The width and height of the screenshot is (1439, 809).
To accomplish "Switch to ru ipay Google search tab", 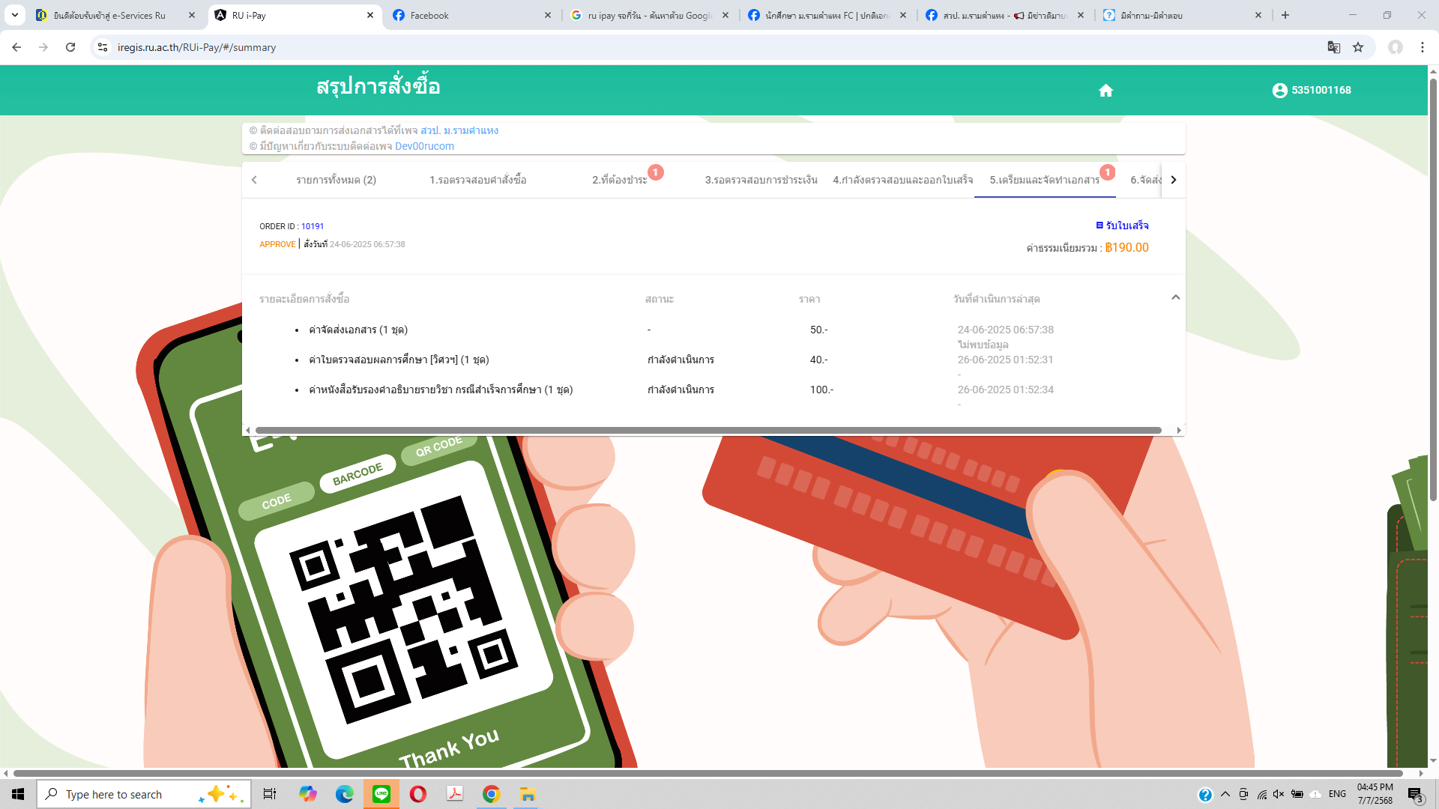I will click(x=649, y=15).
